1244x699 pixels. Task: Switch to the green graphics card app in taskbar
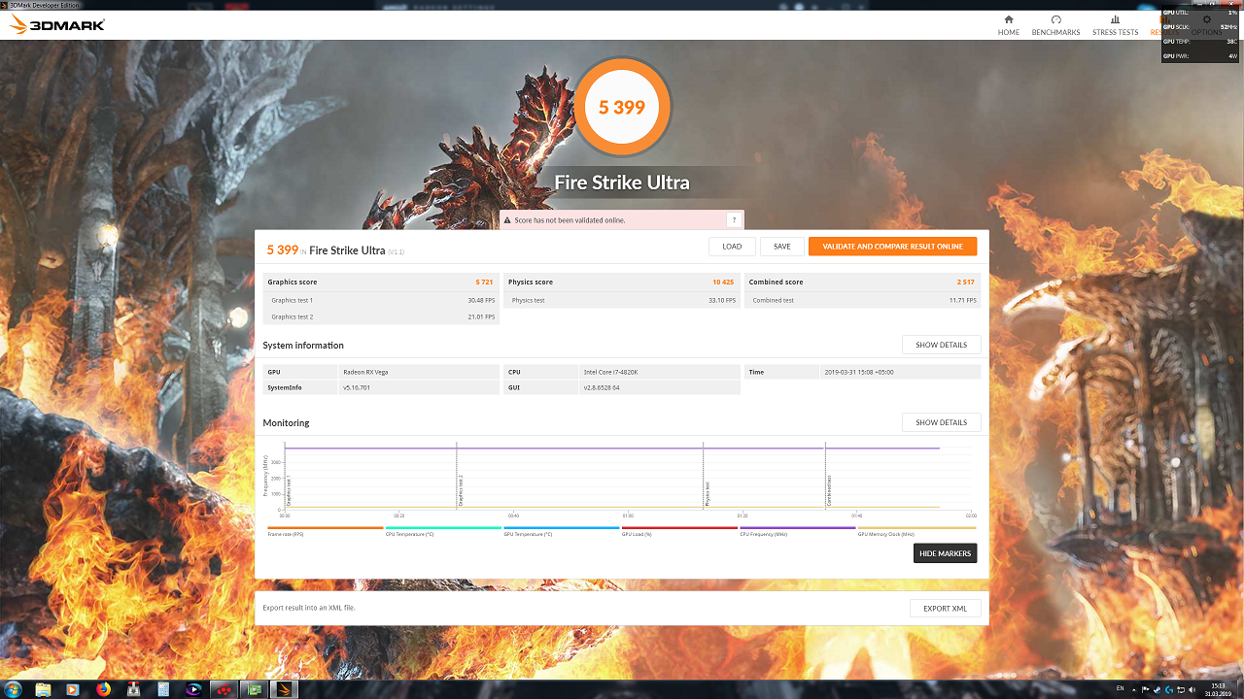point(255,689)
